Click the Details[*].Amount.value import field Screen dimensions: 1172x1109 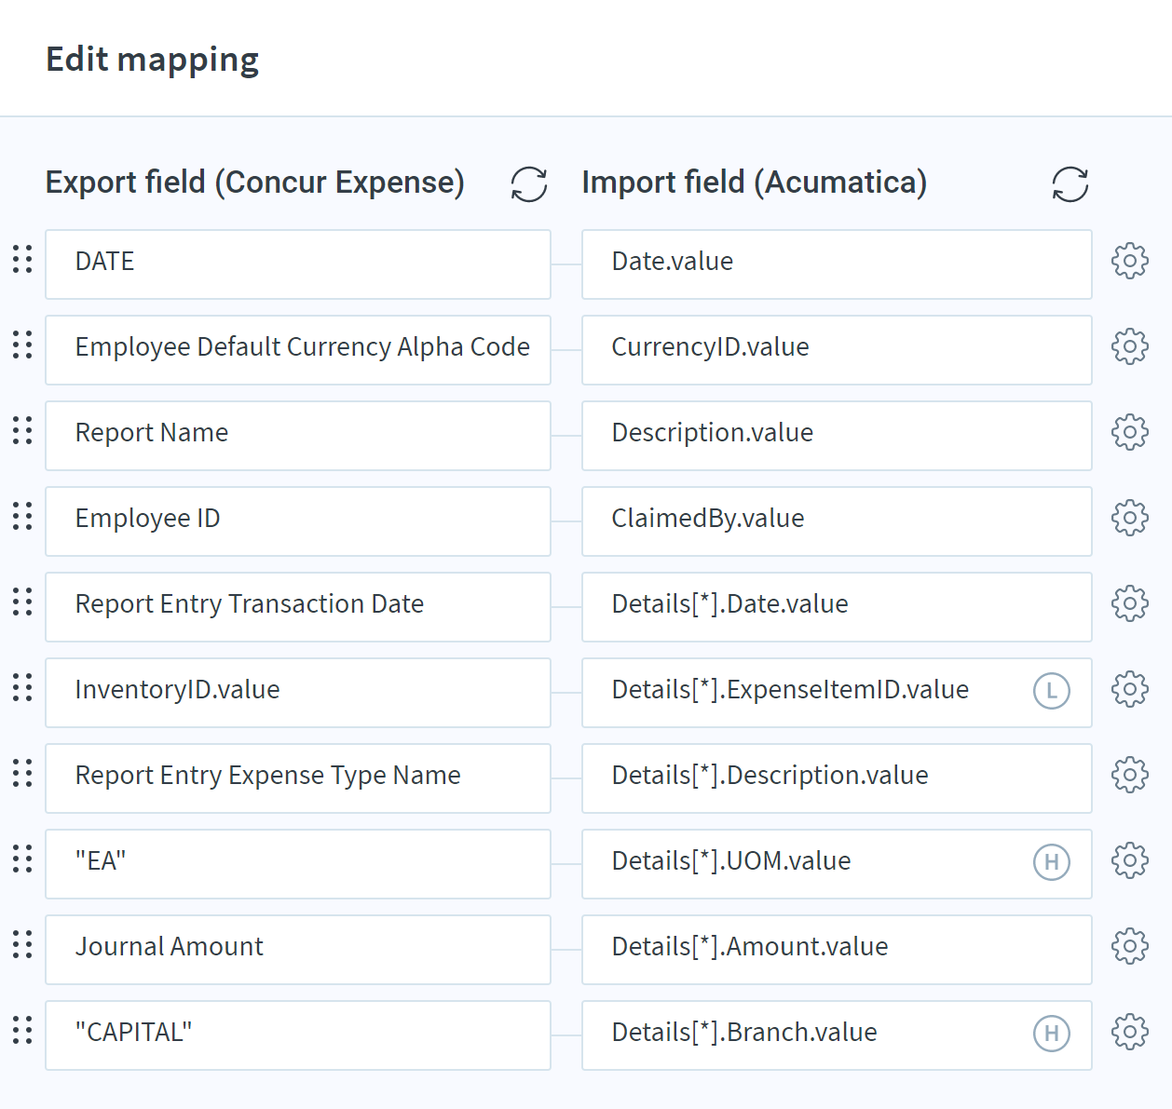[837, 950]
